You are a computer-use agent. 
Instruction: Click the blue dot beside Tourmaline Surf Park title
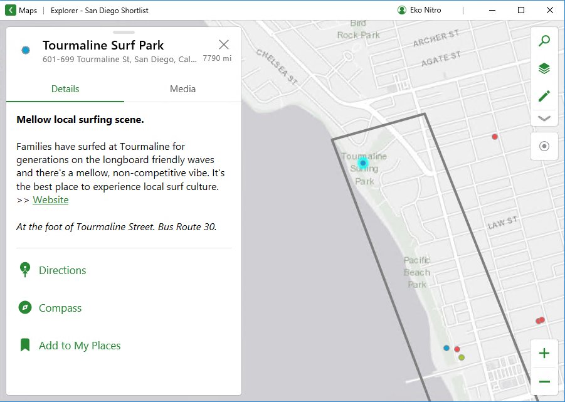(26, 50)
